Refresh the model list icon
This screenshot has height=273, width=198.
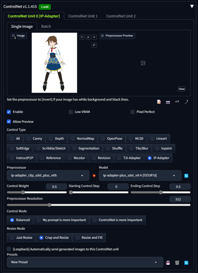click(x=186, y=176)
